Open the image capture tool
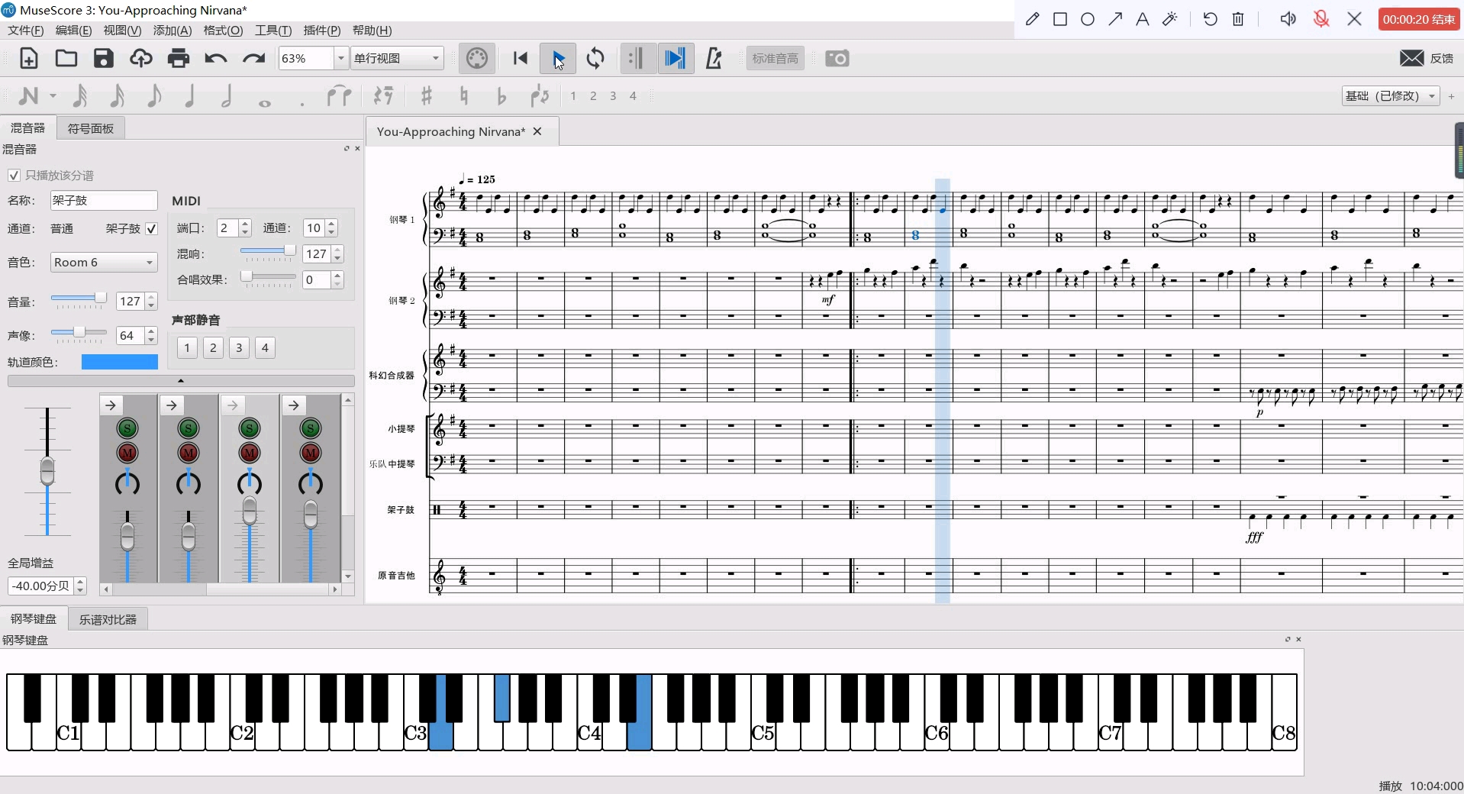 coord(837,58)
